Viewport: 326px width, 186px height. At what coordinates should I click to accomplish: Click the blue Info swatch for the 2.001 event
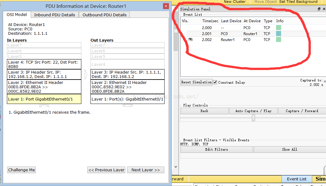pyautogui.click(x=278, y=34)
